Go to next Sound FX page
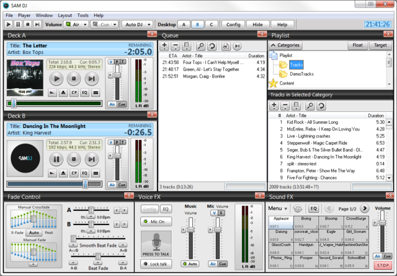 click(364, 208)
